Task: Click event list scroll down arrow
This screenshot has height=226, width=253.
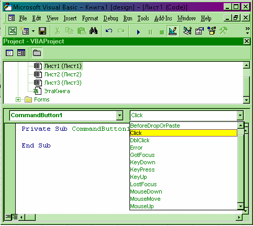Action: tap(240, 206)
